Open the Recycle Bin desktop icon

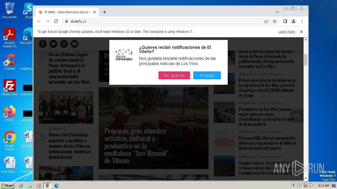(9, 10)
